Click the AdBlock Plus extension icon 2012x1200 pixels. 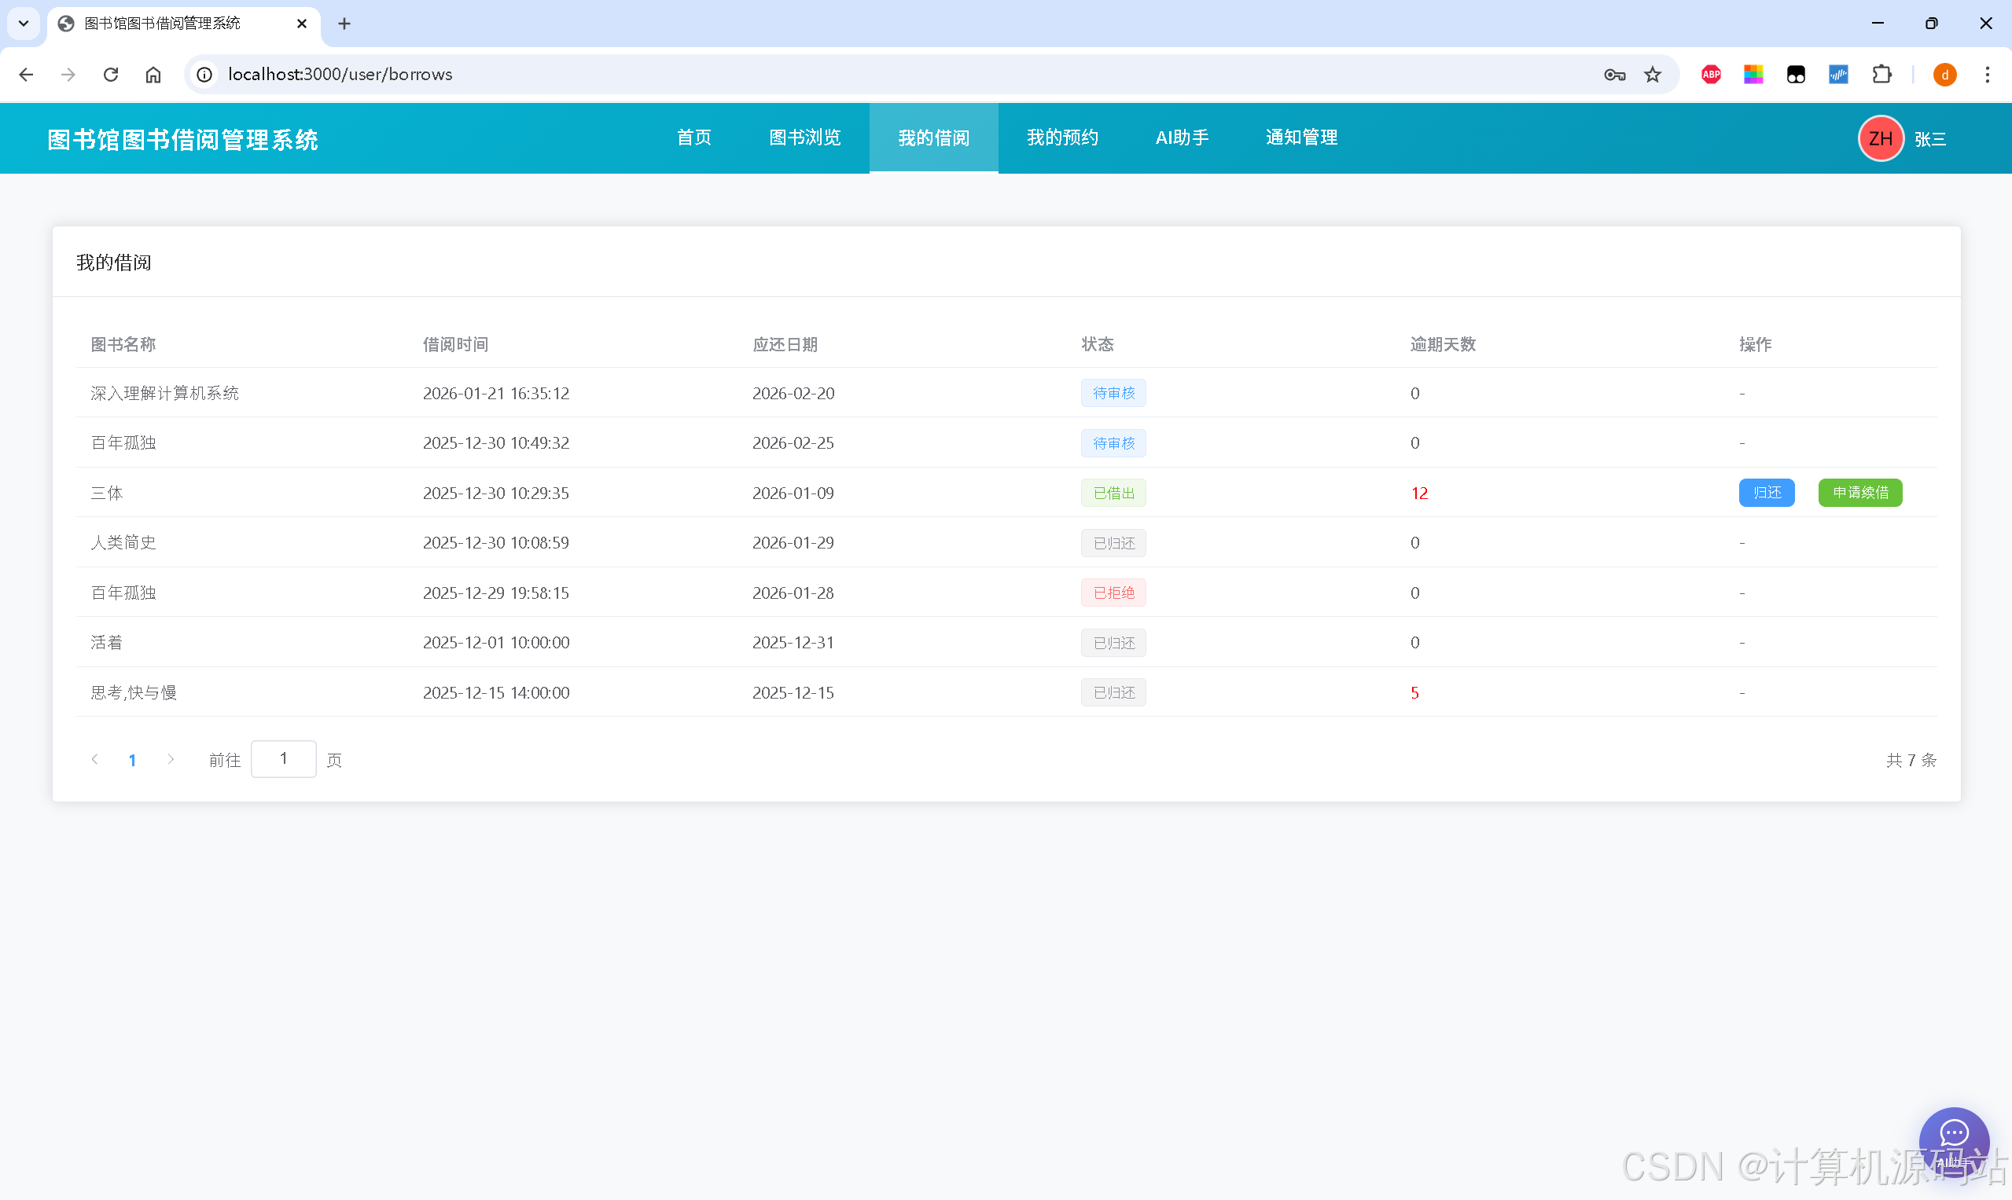1710,75
